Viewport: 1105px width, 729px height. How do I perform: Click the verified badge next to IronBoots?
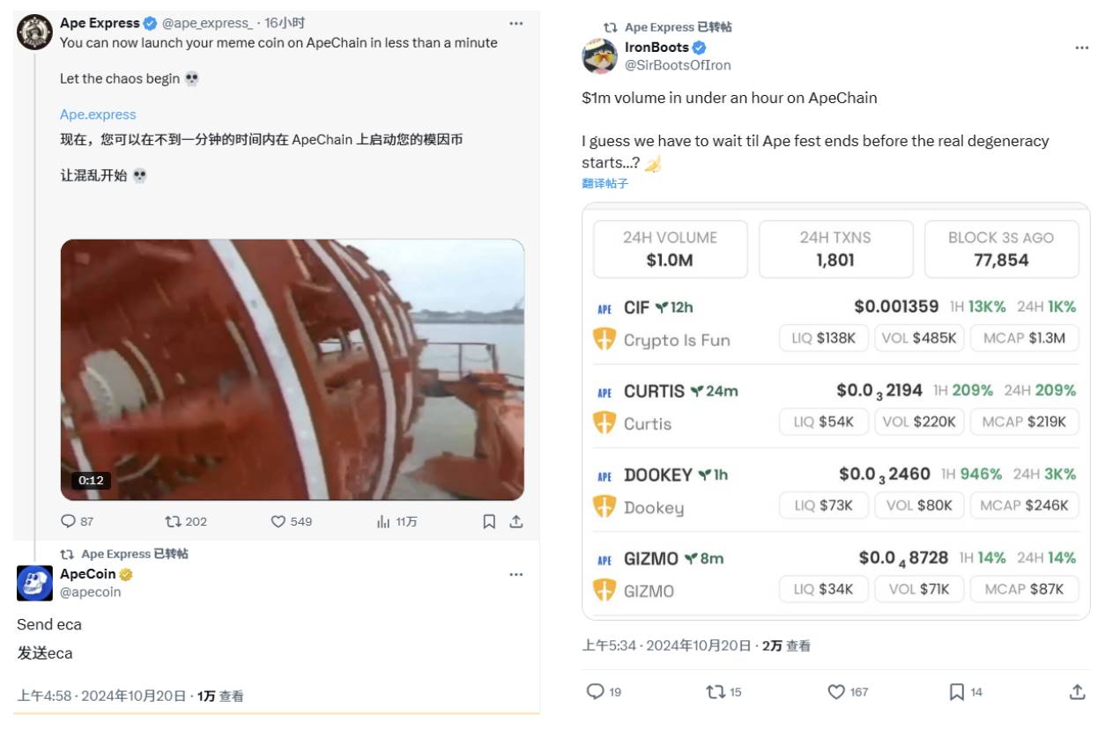[698, 48]
